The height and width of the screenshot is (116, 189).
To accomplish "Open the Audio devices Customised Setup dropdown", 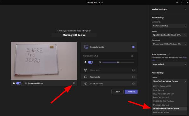I will tap(169, 26).
